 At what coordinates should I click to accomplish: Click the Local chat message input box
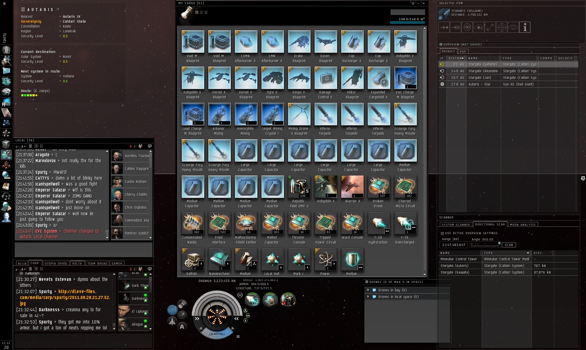[84, 250]
